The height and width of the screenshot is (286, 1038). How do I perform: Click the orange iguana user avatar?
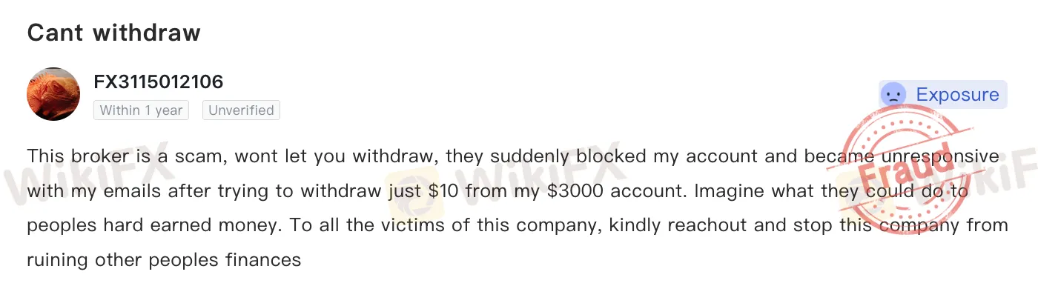coord(53,94)
